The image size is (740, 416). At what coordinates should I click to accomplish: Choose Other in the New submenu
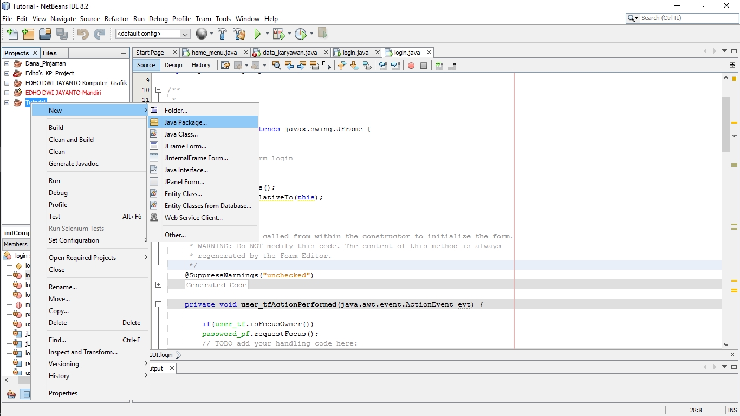click(203, 235)
